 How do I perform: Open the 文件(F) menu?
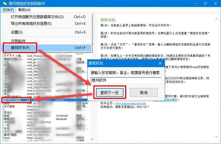click(x=8, y=10)
